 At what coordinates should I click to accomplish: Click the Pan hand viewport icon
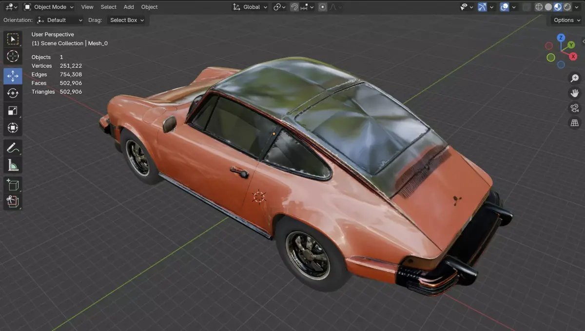(x=575, y=93)
